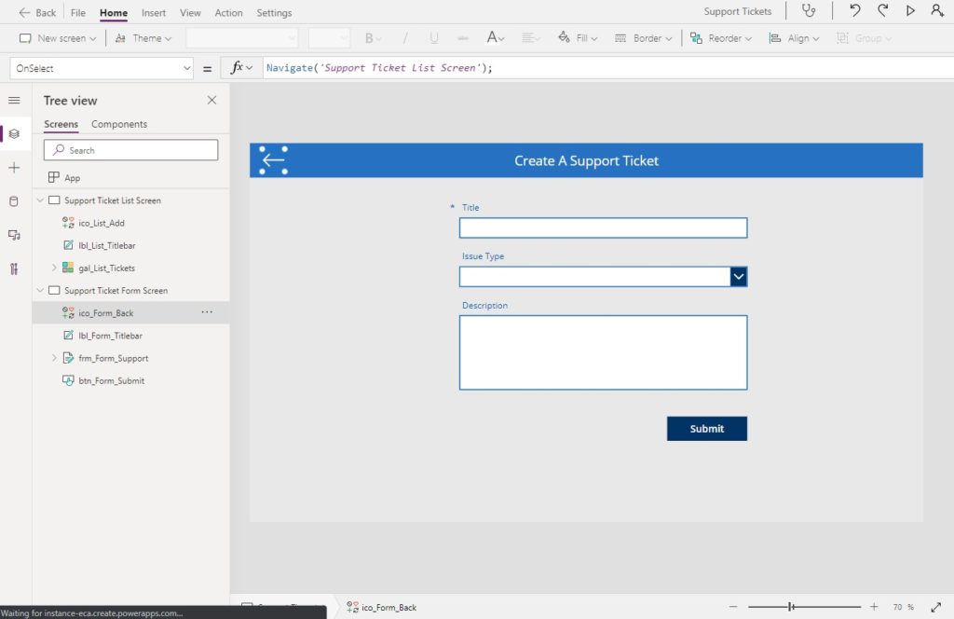Open the Issue Type dropdown arrow
This screenshot has height=619, width=954.
coord(739,277)
